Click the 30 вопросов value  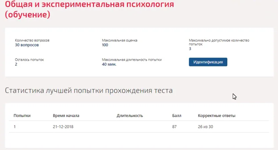27,45
